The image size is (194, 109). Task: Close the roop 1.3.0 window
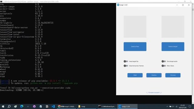click(x=189, y=5)
